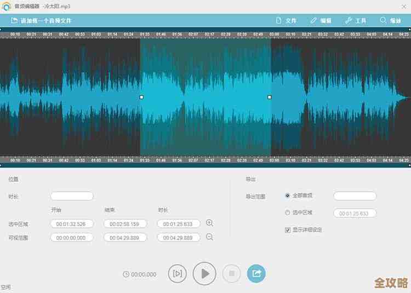Viewport: 411px width, 293px height.
Task: Zoom out with the minus magnifier icon
Action: [x=209, y=237]
